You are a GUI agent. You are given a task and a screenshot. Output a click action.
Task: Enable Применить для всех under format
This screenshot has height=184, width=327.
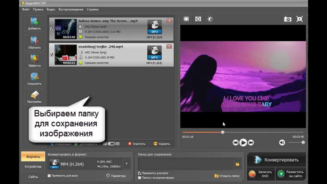[49, 176]
